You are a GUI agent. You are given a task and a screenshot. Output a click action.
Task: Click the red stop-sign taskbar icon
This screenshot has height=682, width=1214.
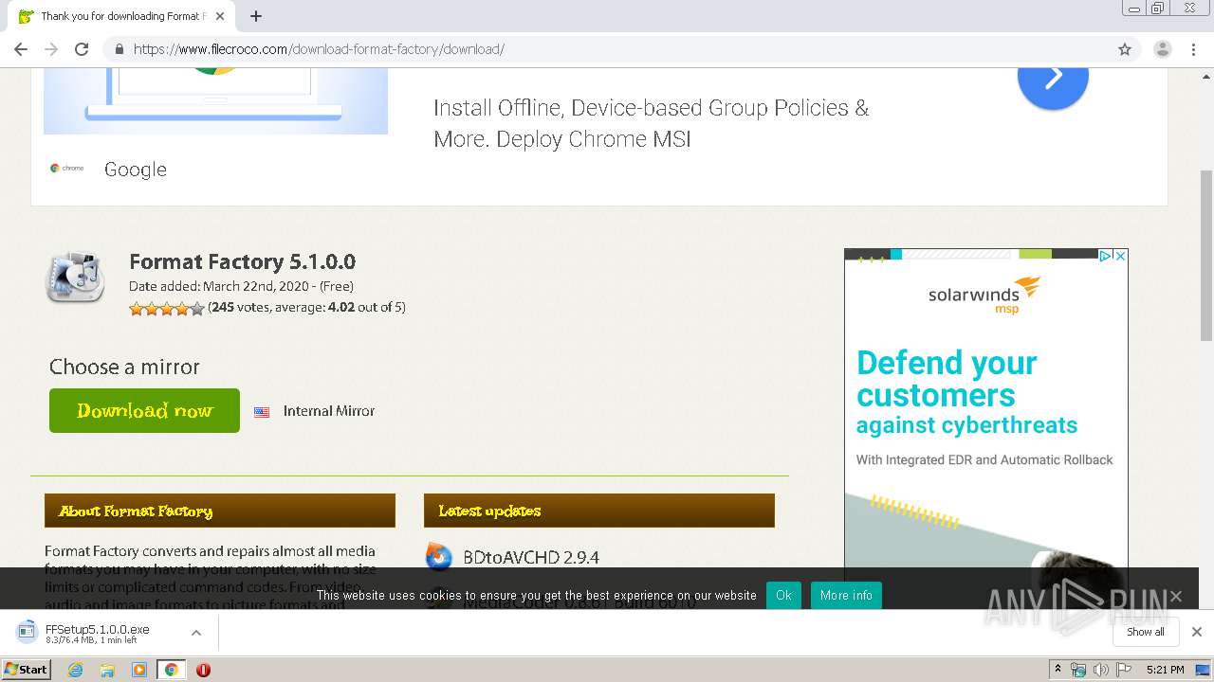coord(203,670)
